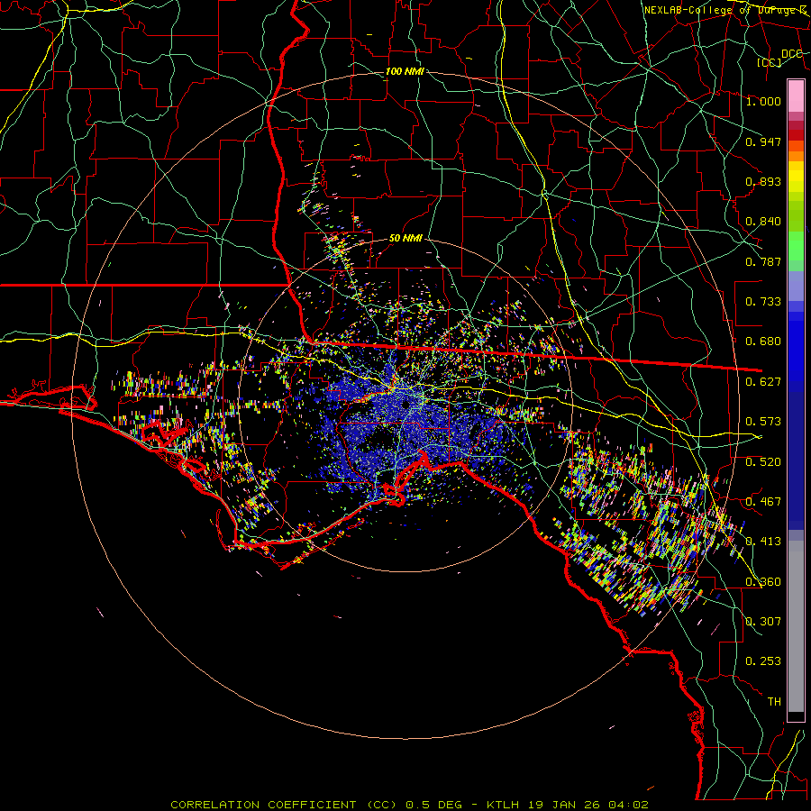811x811 pixels.
Task: Click the 0.360 scale value
Action: click(x=763, y=582)
